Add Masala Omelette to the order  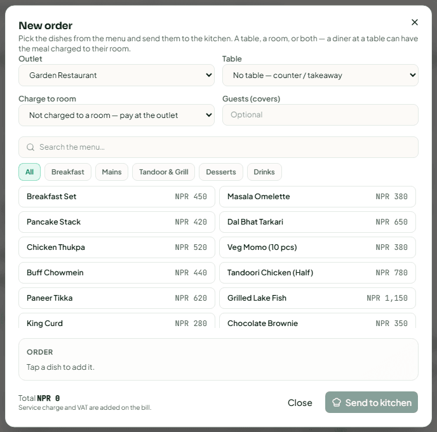point(318,197)
